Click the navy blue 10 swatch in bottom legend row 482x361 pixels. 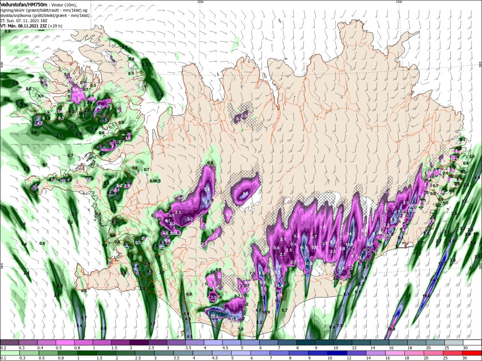click(336, 353)
